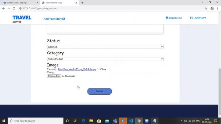Show hidden system tray icons
The image size is (221, 124).
182,121
